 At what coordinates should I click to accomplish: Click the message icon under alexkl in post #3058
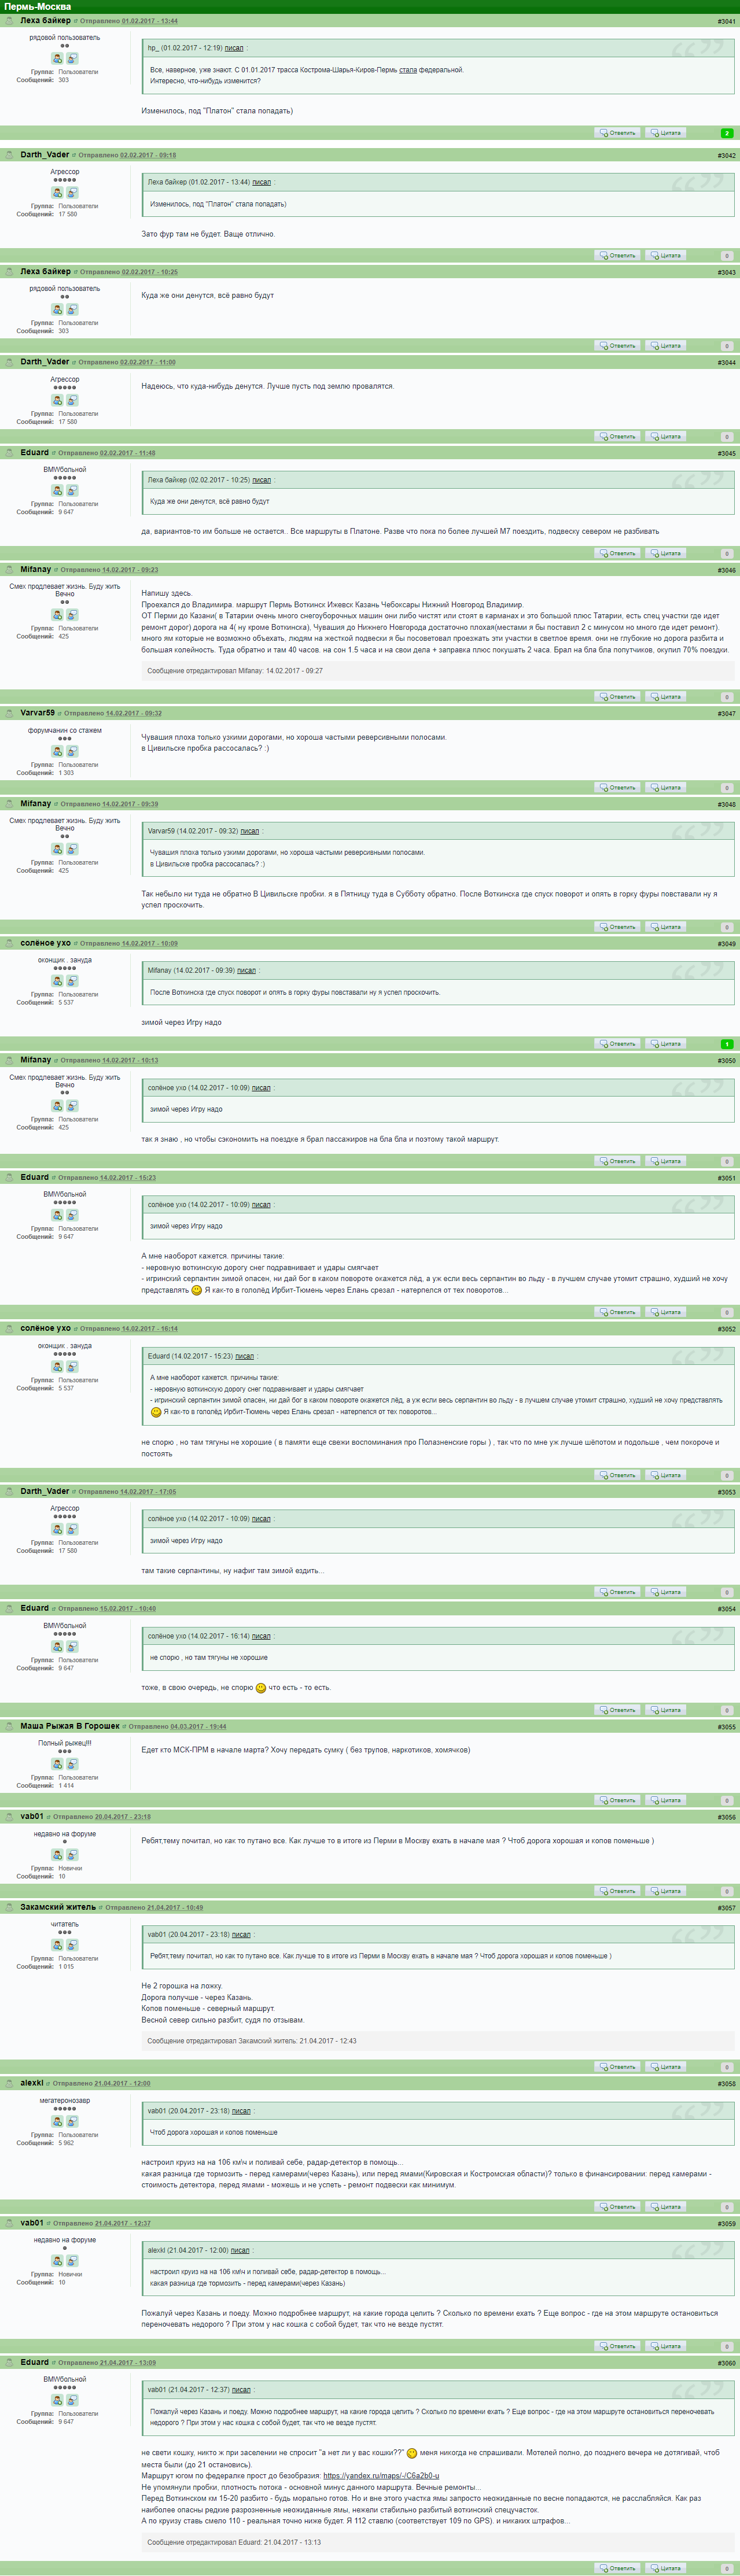click(72, 2122)
